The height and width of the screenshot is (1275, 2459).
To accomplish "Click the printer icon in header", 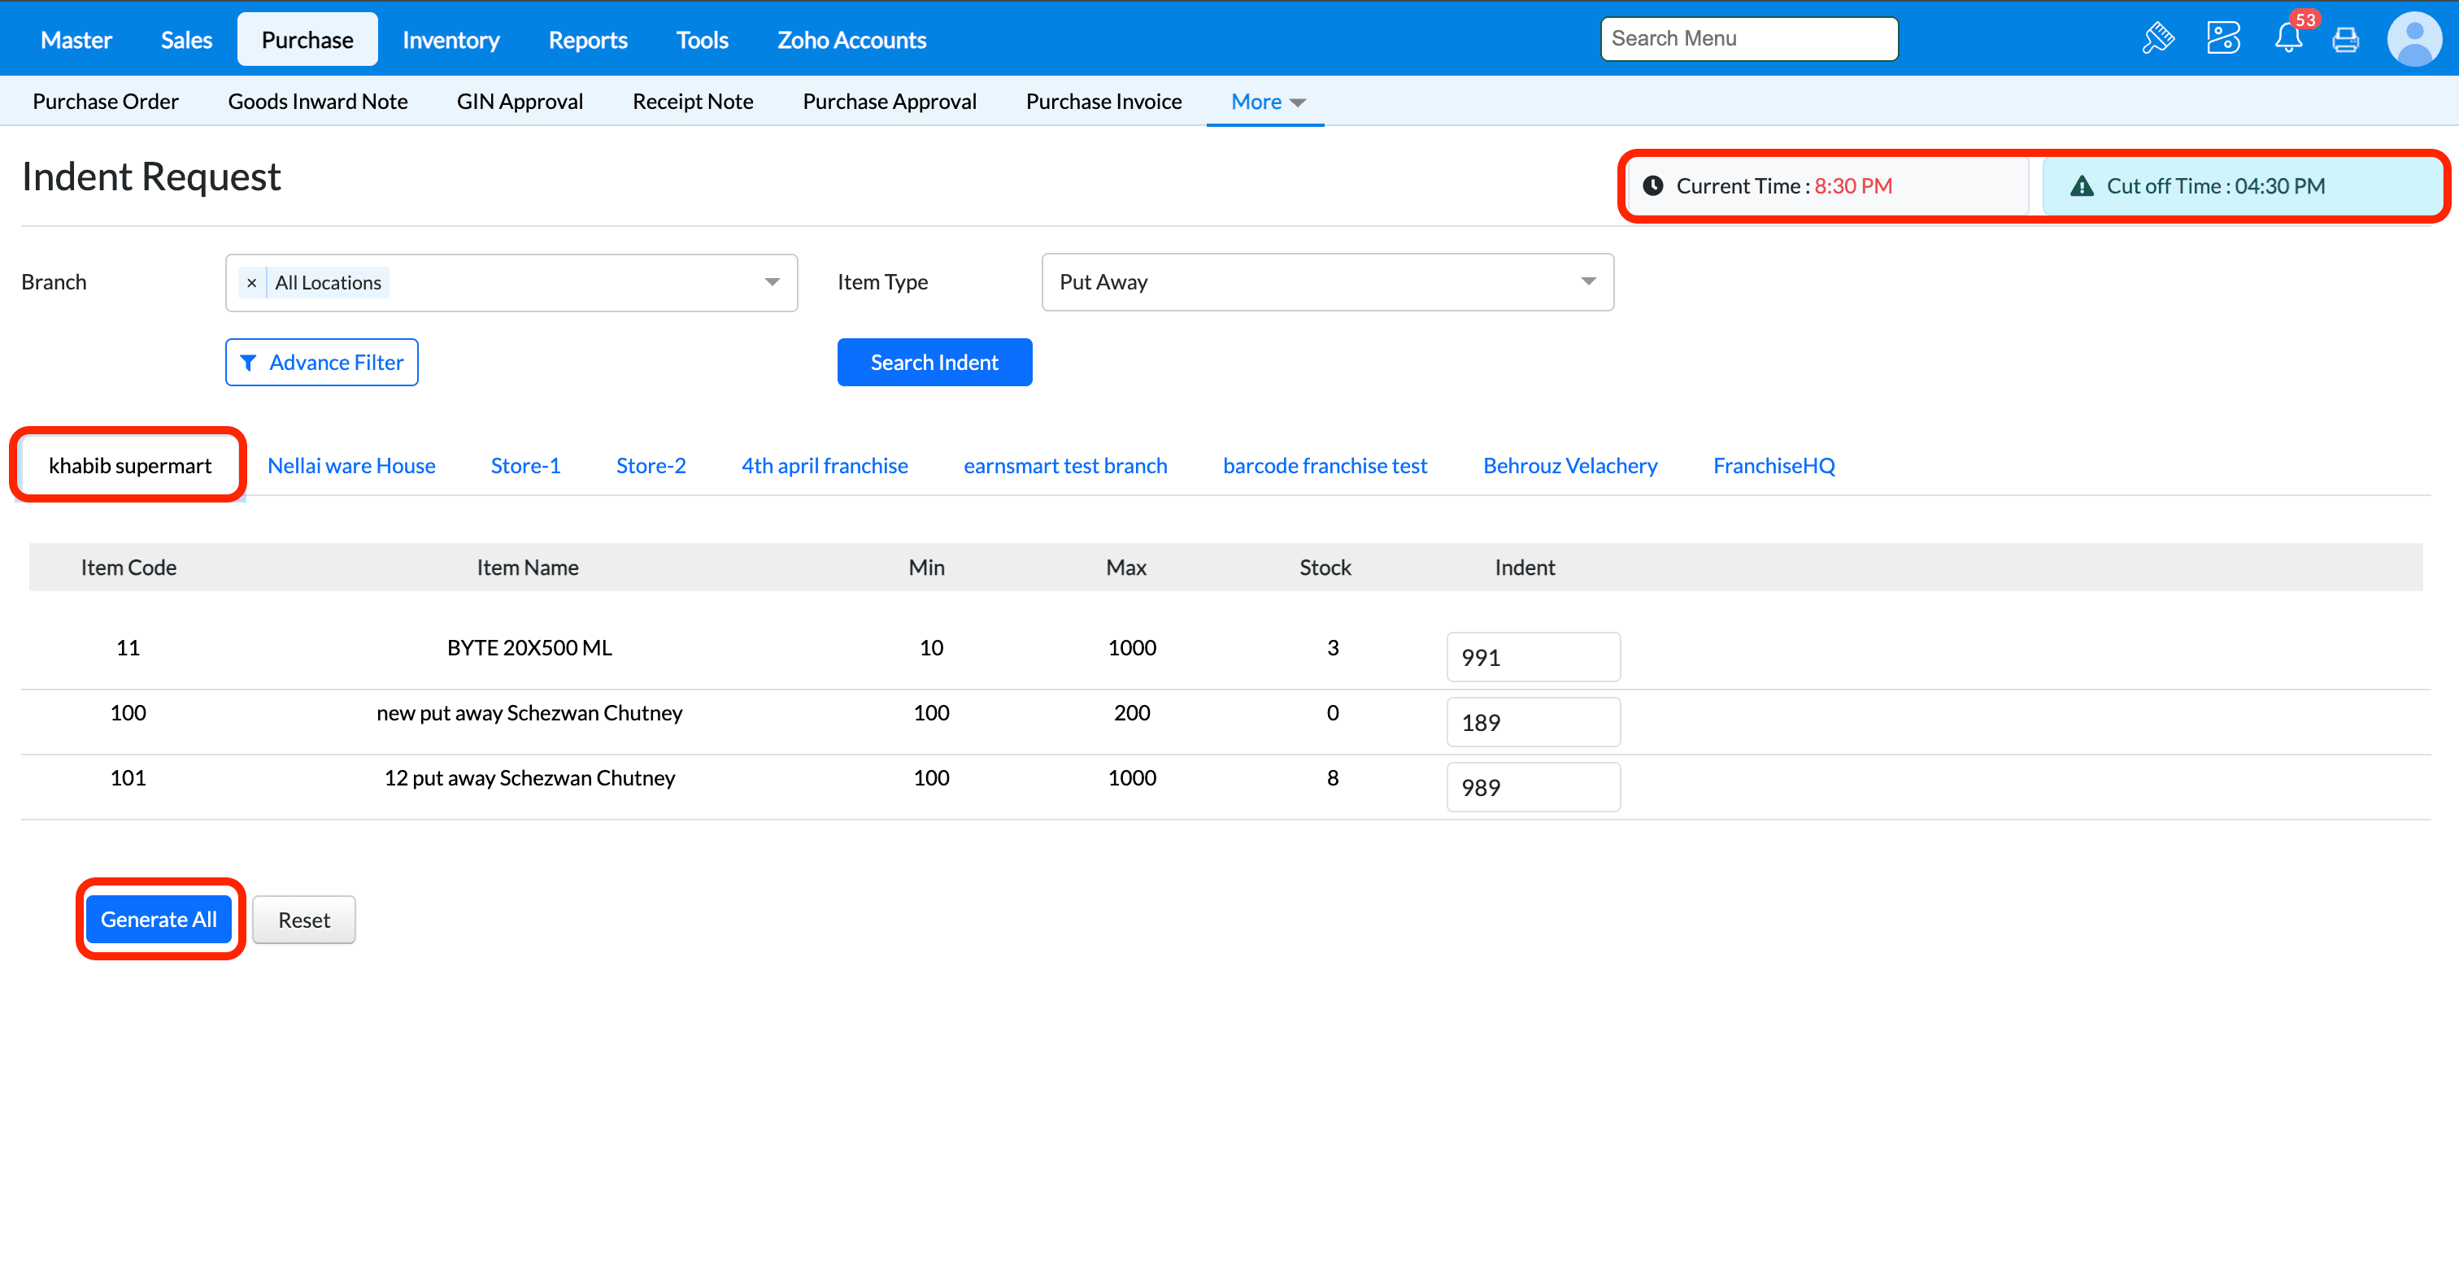I will point(2344,39).
